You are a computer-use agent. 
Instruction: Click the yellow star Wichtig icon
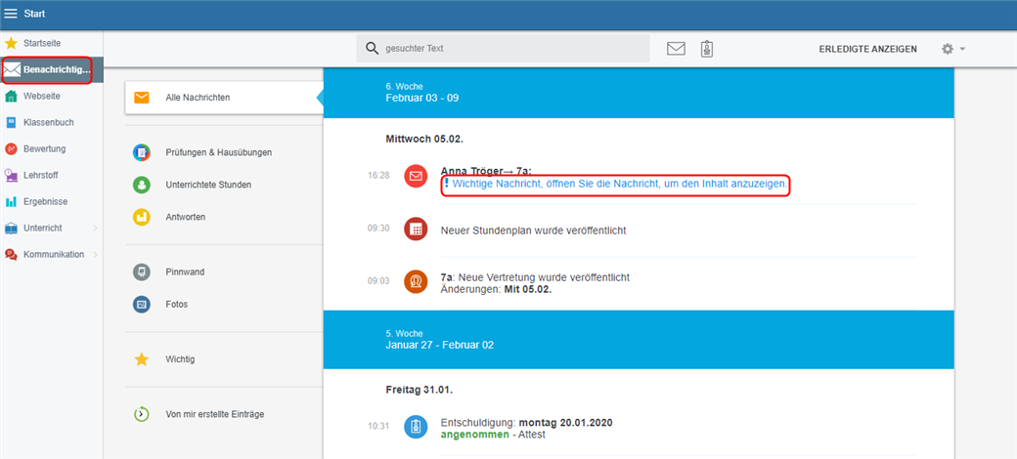click(142, 359)
